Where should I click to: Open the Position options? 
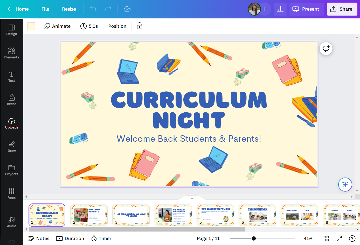(x=117, y=26)
